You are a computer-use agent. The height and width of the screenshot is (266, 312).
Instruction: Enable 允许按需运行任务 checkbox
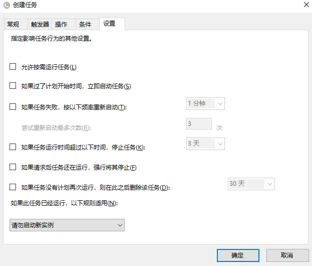point(13,67)
